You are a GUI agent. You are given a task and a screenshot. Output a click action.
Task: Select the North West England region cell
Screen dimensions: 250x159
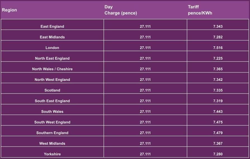tap(52, 79)
